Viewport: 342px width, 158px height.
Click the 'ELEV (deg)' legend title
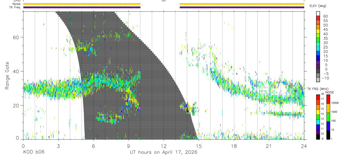click(x=318, y=6)
